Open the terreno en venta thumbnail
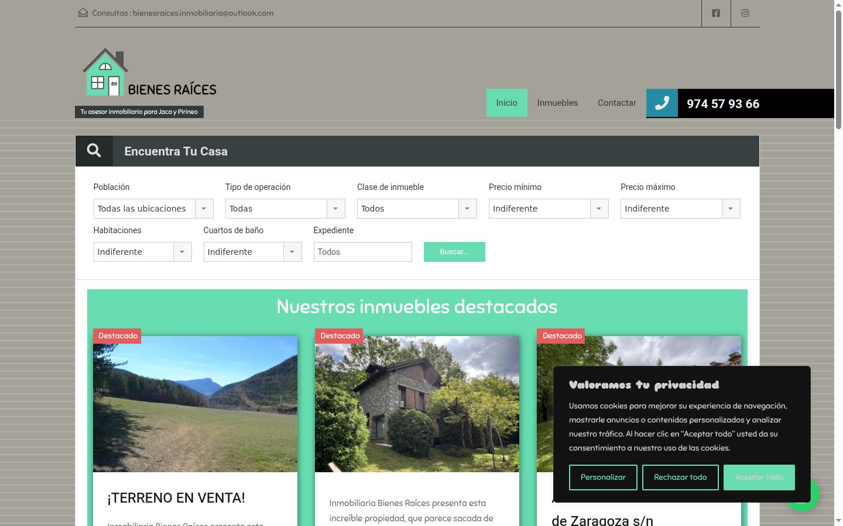 [x=195, y=404]
